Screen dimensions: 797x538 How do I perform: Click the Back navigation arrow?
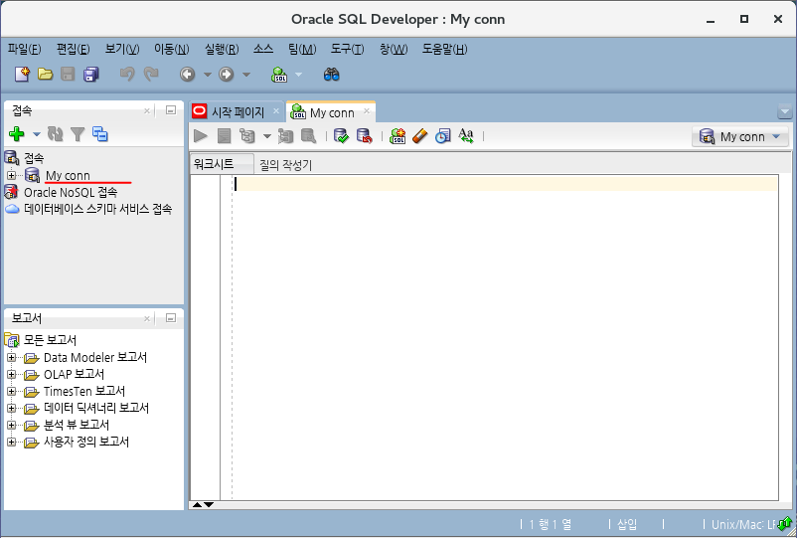[188, 75]
